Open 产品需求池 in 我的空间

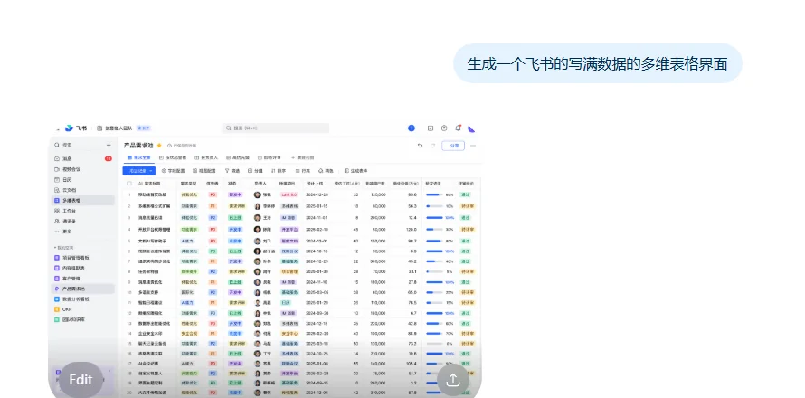[x=83, y=289]
